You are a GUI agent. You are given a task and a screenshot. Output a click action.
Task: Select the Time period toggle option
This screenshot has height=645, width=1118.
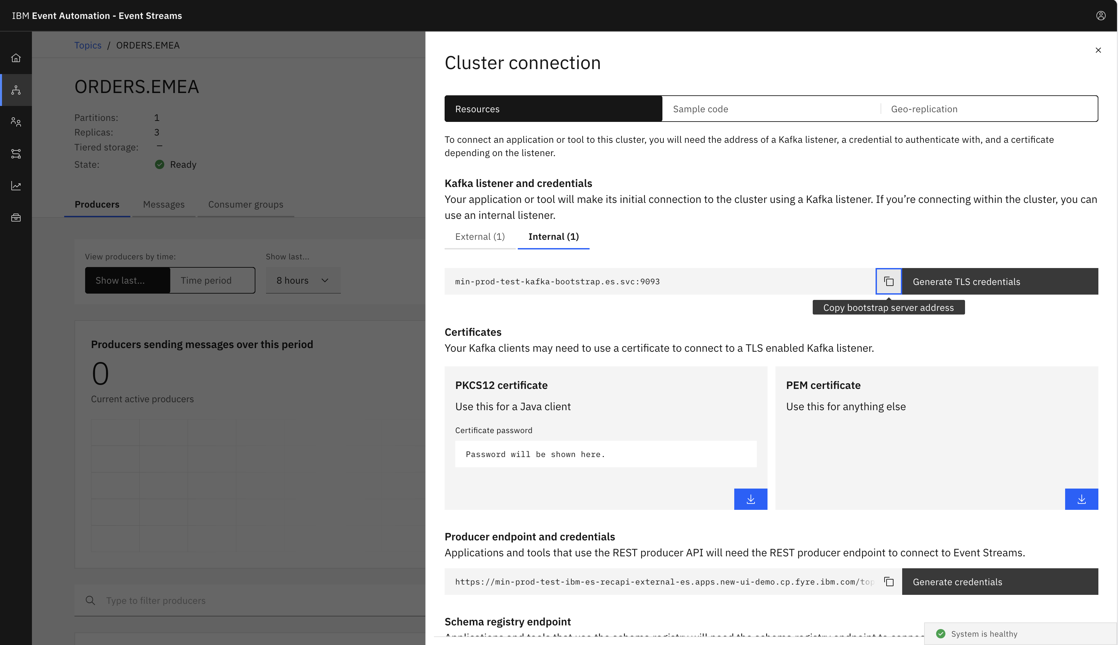point(212,280)
